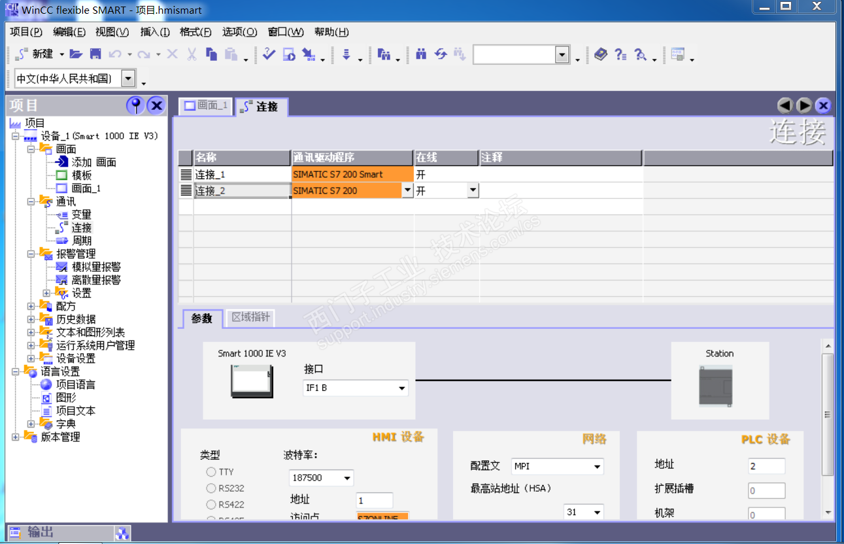Open the 接口 IF1 B dropdown
Image resolution: width=844 pixels, height=544 pixels.
coord(402,388)
